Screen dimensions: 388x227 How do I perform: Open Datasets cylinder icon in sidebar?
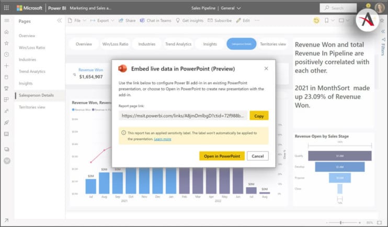coord(7,77)
